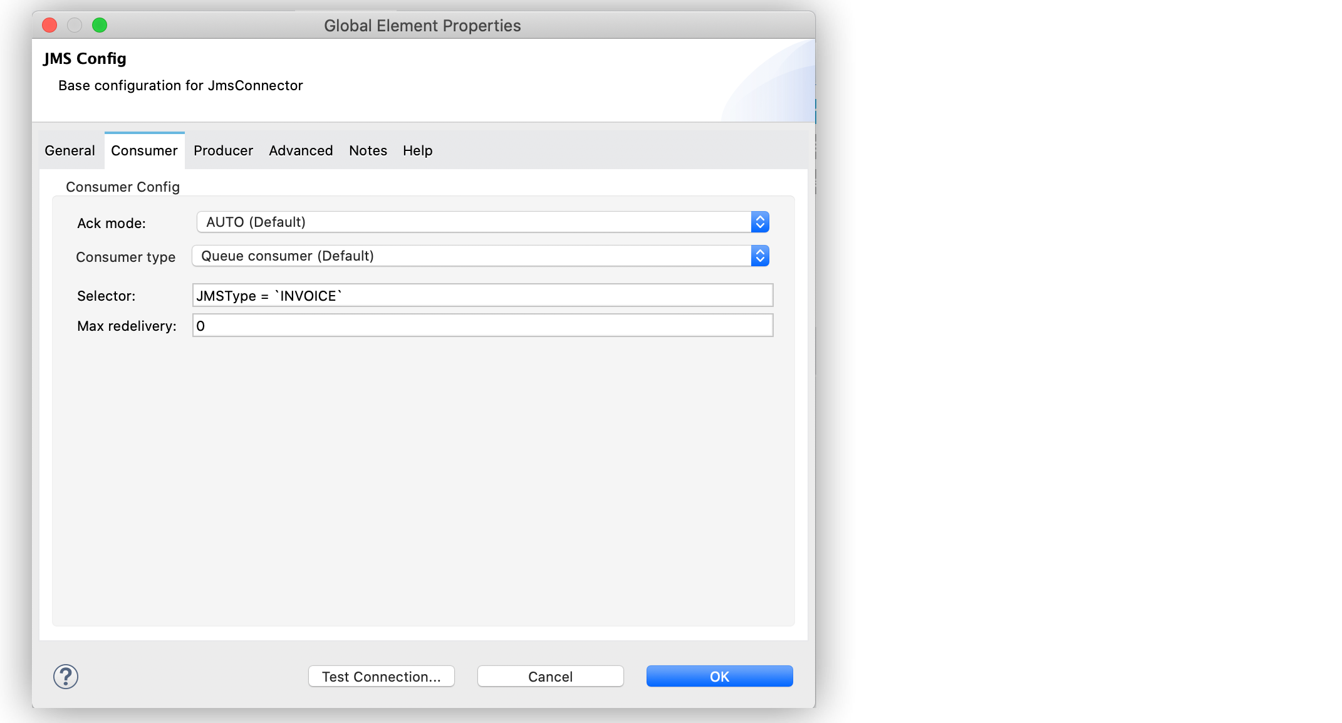Expand the Ack mode dropdown

coord(761,222)
